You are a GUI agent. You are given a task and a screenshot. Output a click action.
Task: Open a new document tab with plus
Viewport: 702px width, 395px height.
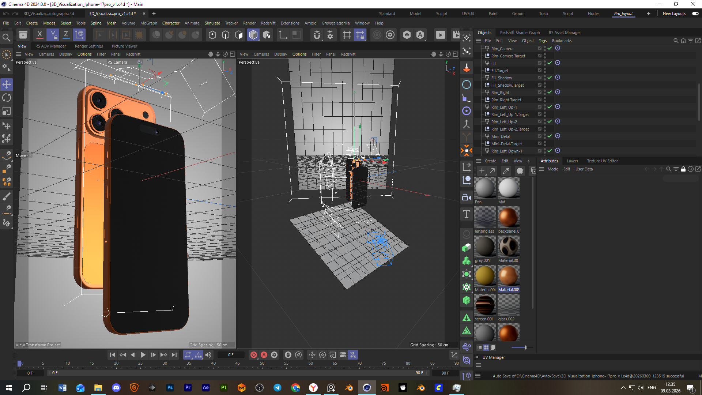[154, 14]
